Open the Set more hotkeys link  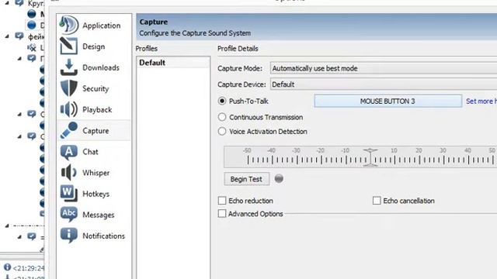tap(481, 102)
